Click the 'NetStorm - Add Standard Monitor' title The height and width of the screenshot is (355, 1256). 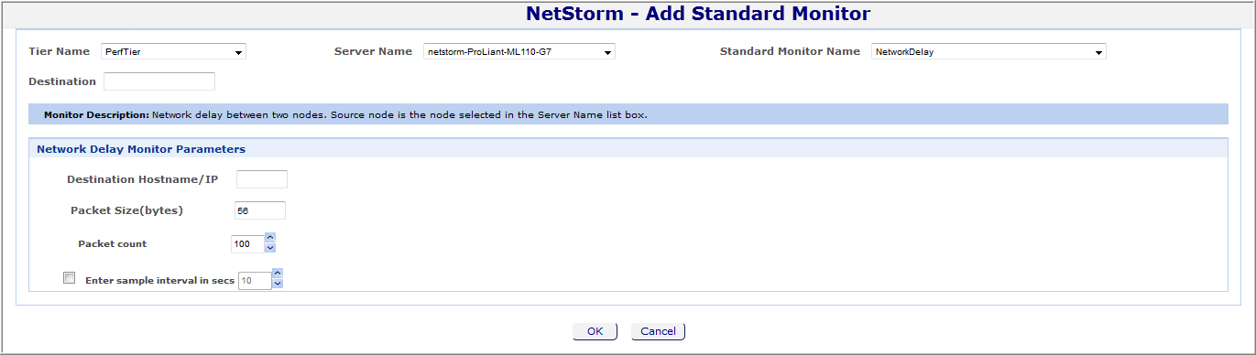(698, 14)
